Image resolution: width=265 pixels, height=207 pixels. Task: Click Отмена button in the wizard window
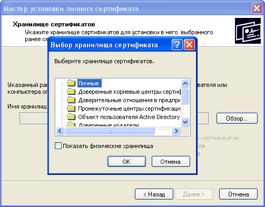(239, 194)
